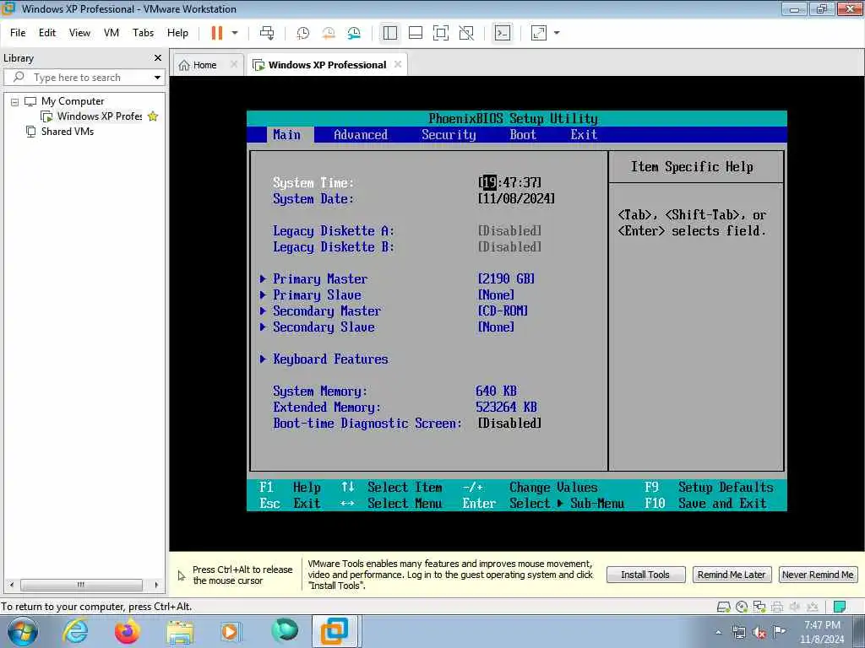The image size is (865, 648).
Task: Click the hard disk status bar icon
Action: point(723,607)
